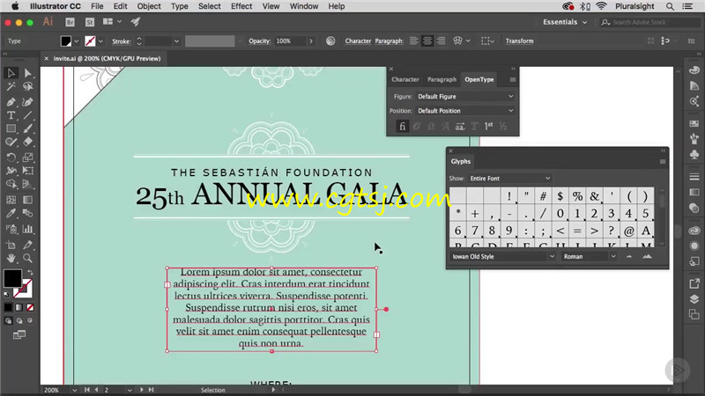The image size is (705, 396).
Task: Open the Position dropdown in OpenType
Action: pos(465,111)
